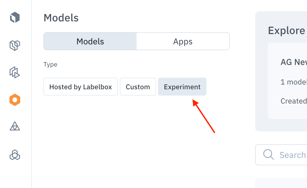Image resolution: width=307 pixels, height=188 pixels.
Task: Open Catalog from the sidebar icon
Action: point(15,45)
